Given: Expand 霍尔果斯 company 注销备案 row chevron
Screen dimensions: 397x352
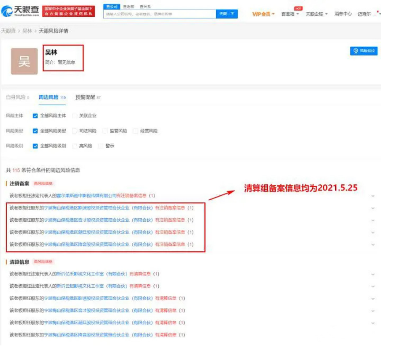Looking at the screenshot, I should (373, 196).
